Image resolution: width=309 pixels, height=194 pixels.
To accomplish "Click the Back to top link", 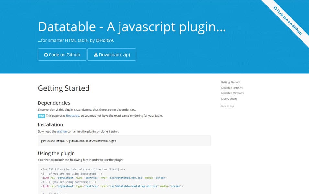I will point(227,106).
